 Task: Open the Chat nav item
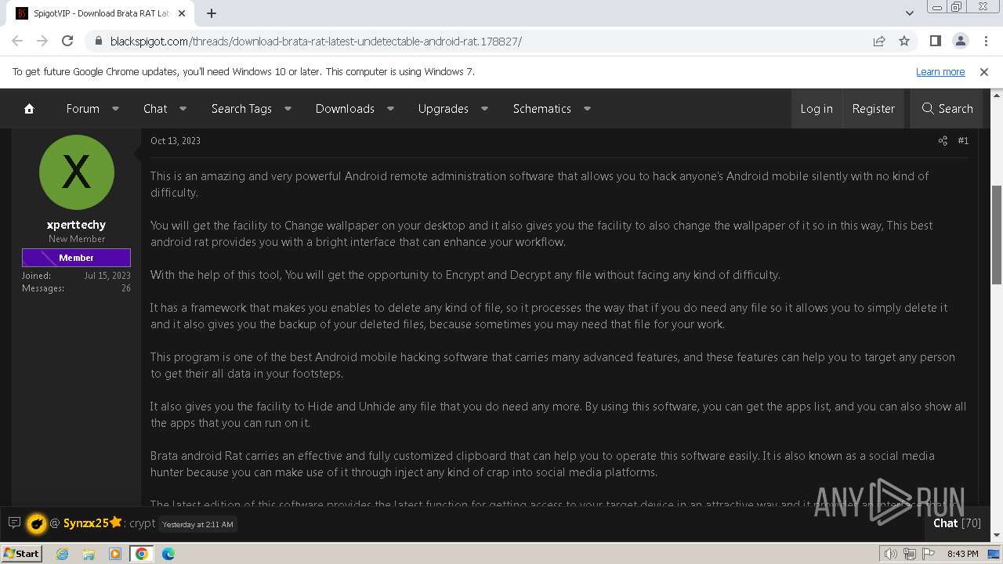(x=155, y=109)
